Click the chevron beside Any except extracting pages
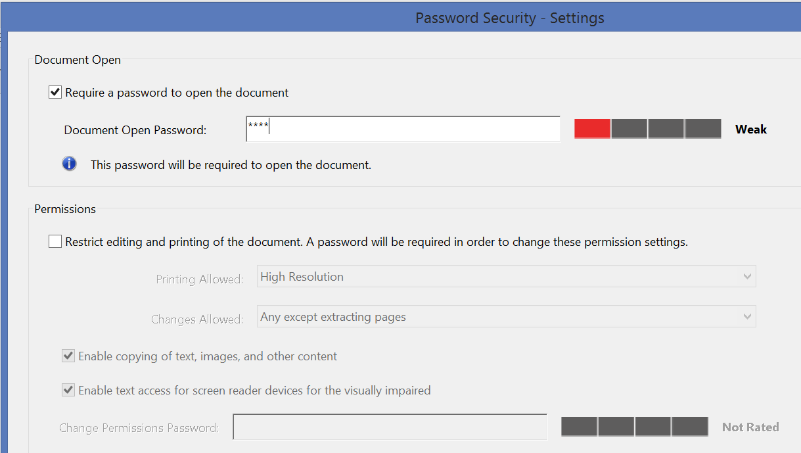Viewport: 801px width, 453px height. tap(747, 316)
